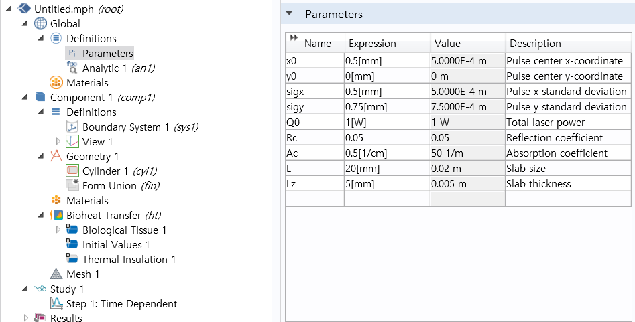Viewport: 635px width, 322px height.
Task: Select the Parameters node in tree
Action: pos(107,54)
